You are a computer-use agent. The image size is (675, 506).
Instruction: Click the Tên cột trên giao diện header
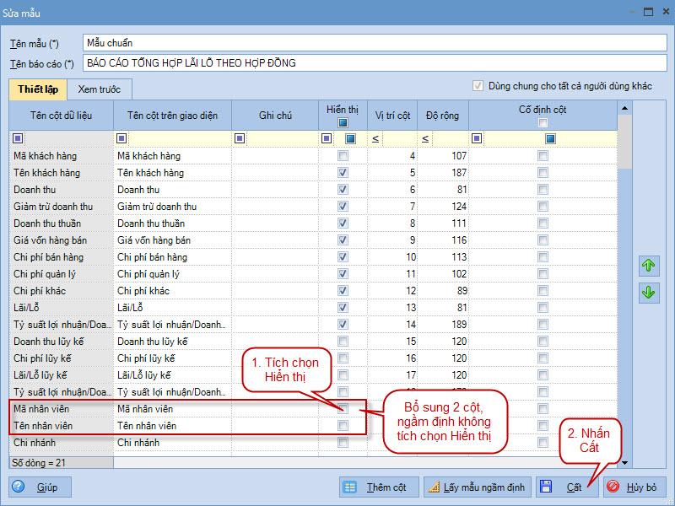[x=173, y=116]
